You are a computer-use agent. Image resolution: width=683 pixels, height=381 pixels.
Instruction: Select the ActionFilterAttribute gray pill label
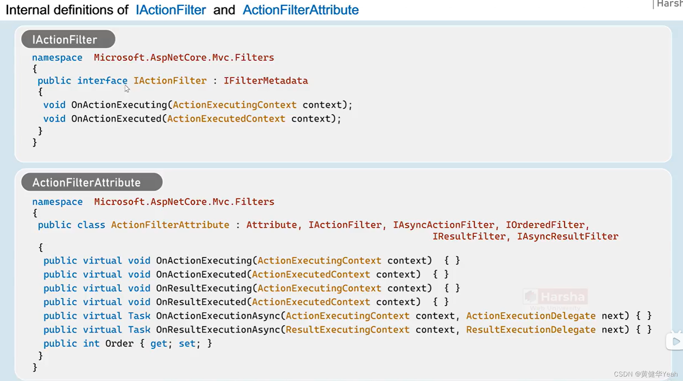(92, 182)
